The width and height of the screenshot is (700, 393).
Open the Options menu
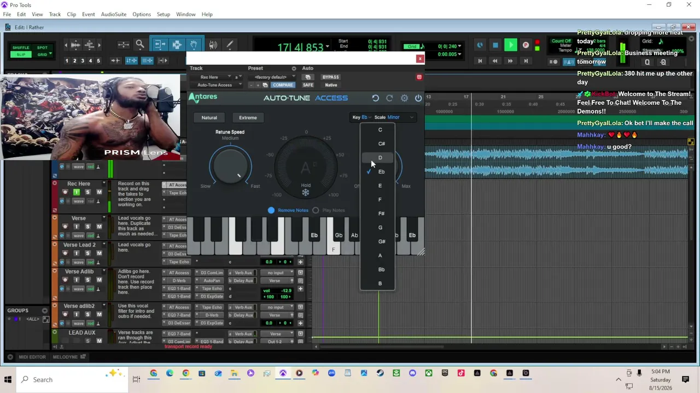tap(142, 14)
